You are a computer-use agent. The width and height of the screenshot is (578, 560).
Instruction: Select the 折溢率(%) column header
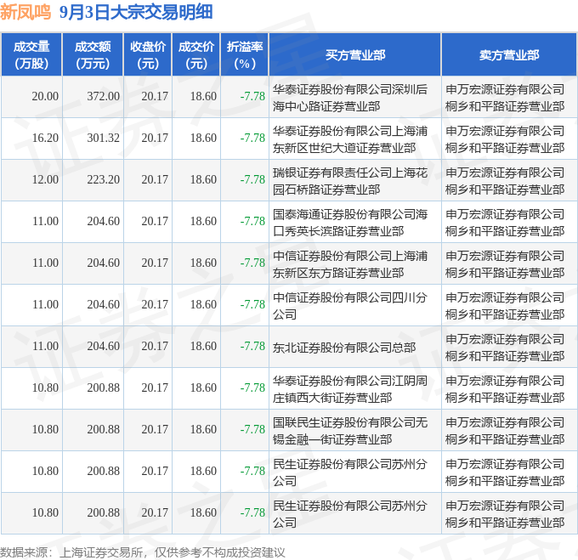pos(245,55)
